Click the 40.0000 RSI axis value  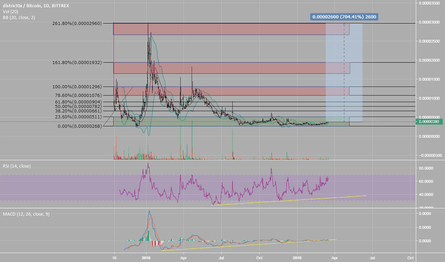(426, 194)
